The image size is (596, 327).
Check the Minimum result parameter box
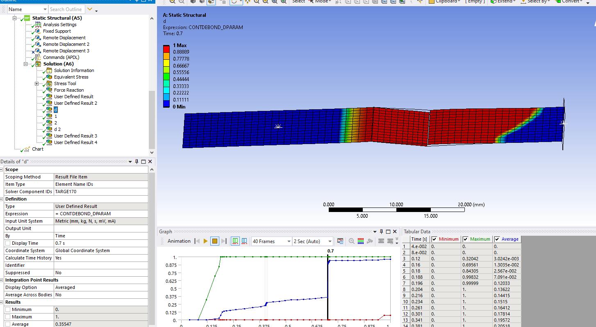[8, 309]
